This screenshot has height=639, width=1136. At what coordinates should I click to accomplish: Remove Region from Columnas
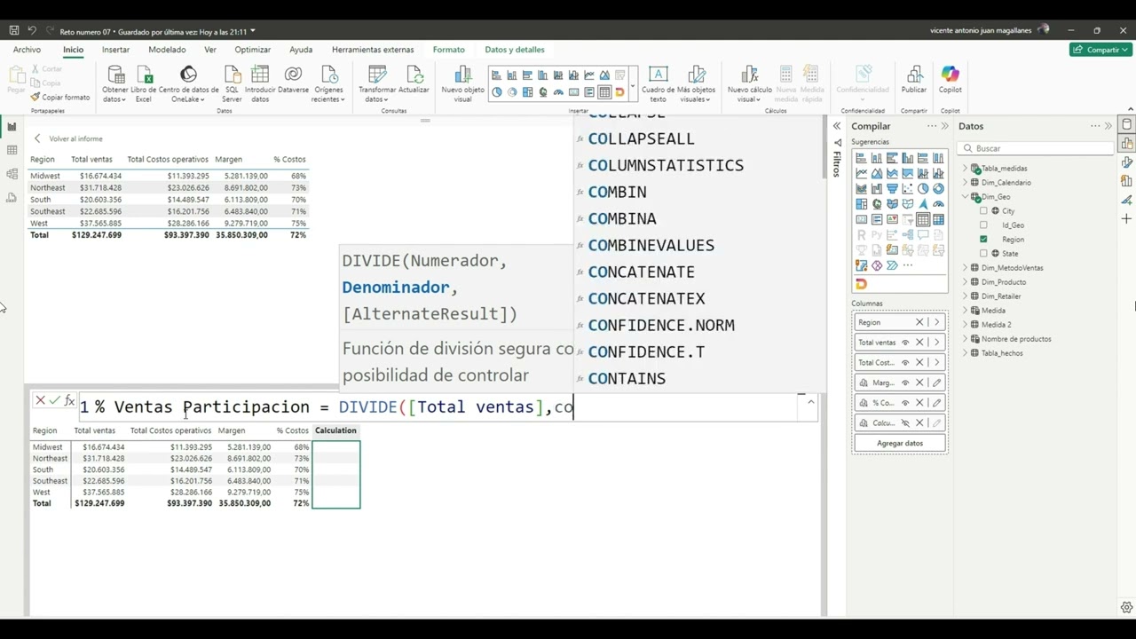920,322
